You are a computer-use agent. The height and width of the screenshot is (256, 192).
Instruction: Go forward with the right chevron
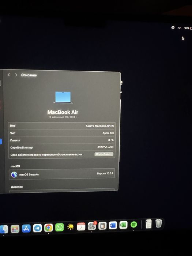pos(16,75)
